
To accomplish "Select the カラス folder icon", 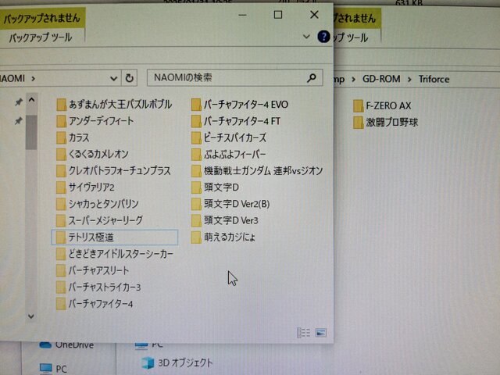I will 61,137.
